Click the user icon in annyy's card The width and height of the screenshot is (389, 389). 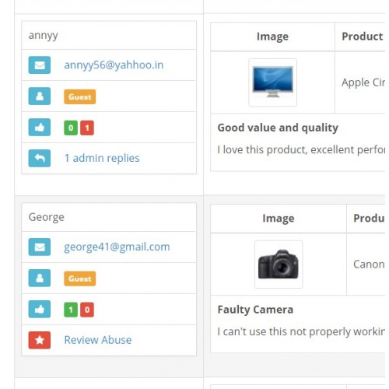pos(40,96)
